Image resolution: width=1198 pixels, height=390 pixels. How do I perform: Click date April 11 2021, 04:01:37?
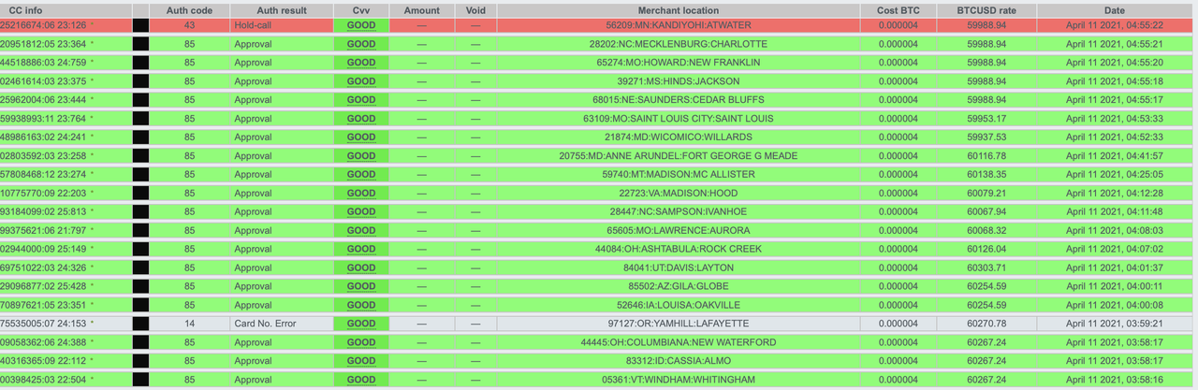pyautogui.click(x=1115, y=267)
